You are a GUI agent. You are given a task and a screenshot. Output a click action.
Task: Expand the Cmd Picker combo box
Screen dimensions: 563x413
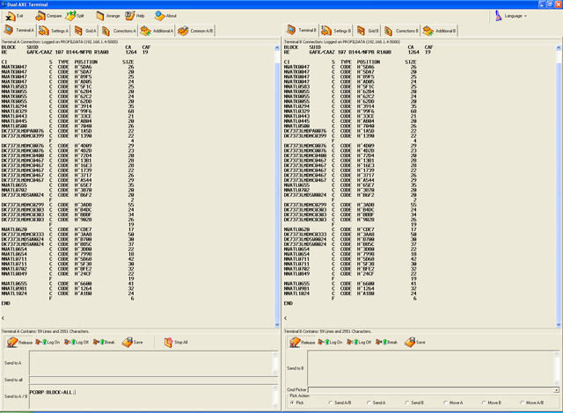coord(555,389)
